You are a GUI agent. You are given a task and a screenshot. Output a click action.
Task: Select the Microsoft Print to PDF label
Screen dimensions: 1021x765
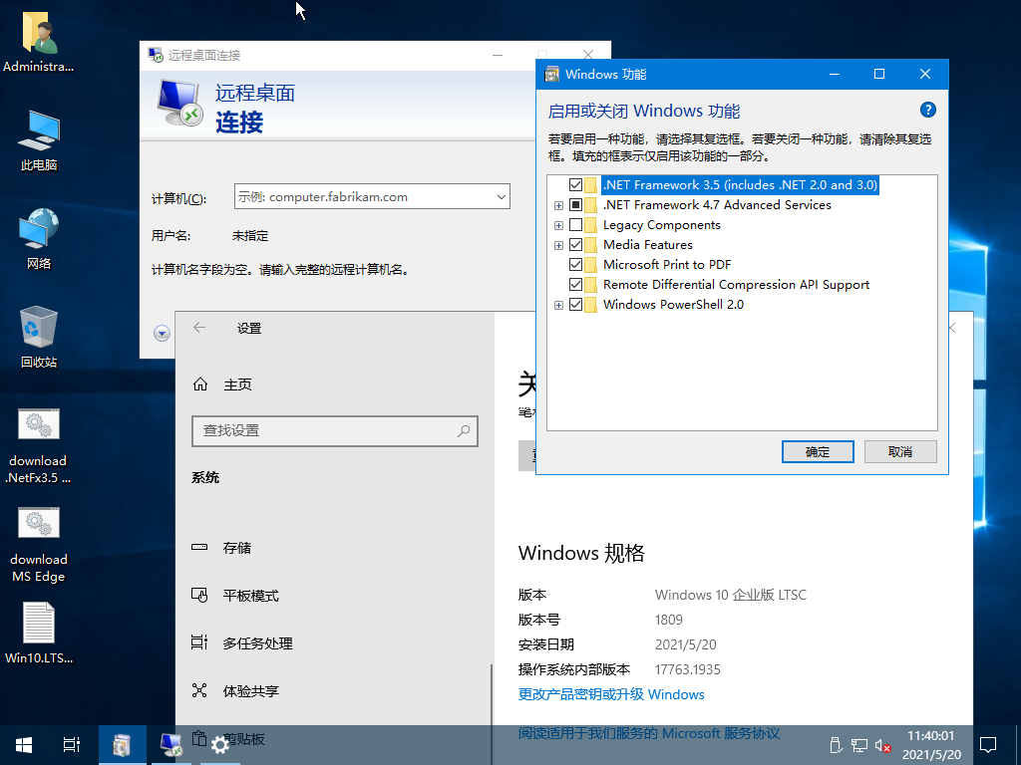click(667, 265)
